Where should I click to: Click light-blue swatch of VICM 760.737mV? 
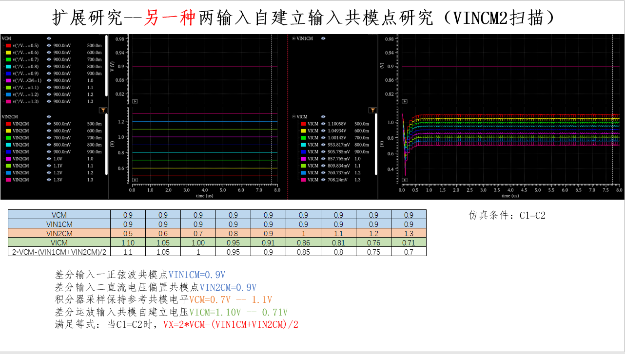click(303, 173)
